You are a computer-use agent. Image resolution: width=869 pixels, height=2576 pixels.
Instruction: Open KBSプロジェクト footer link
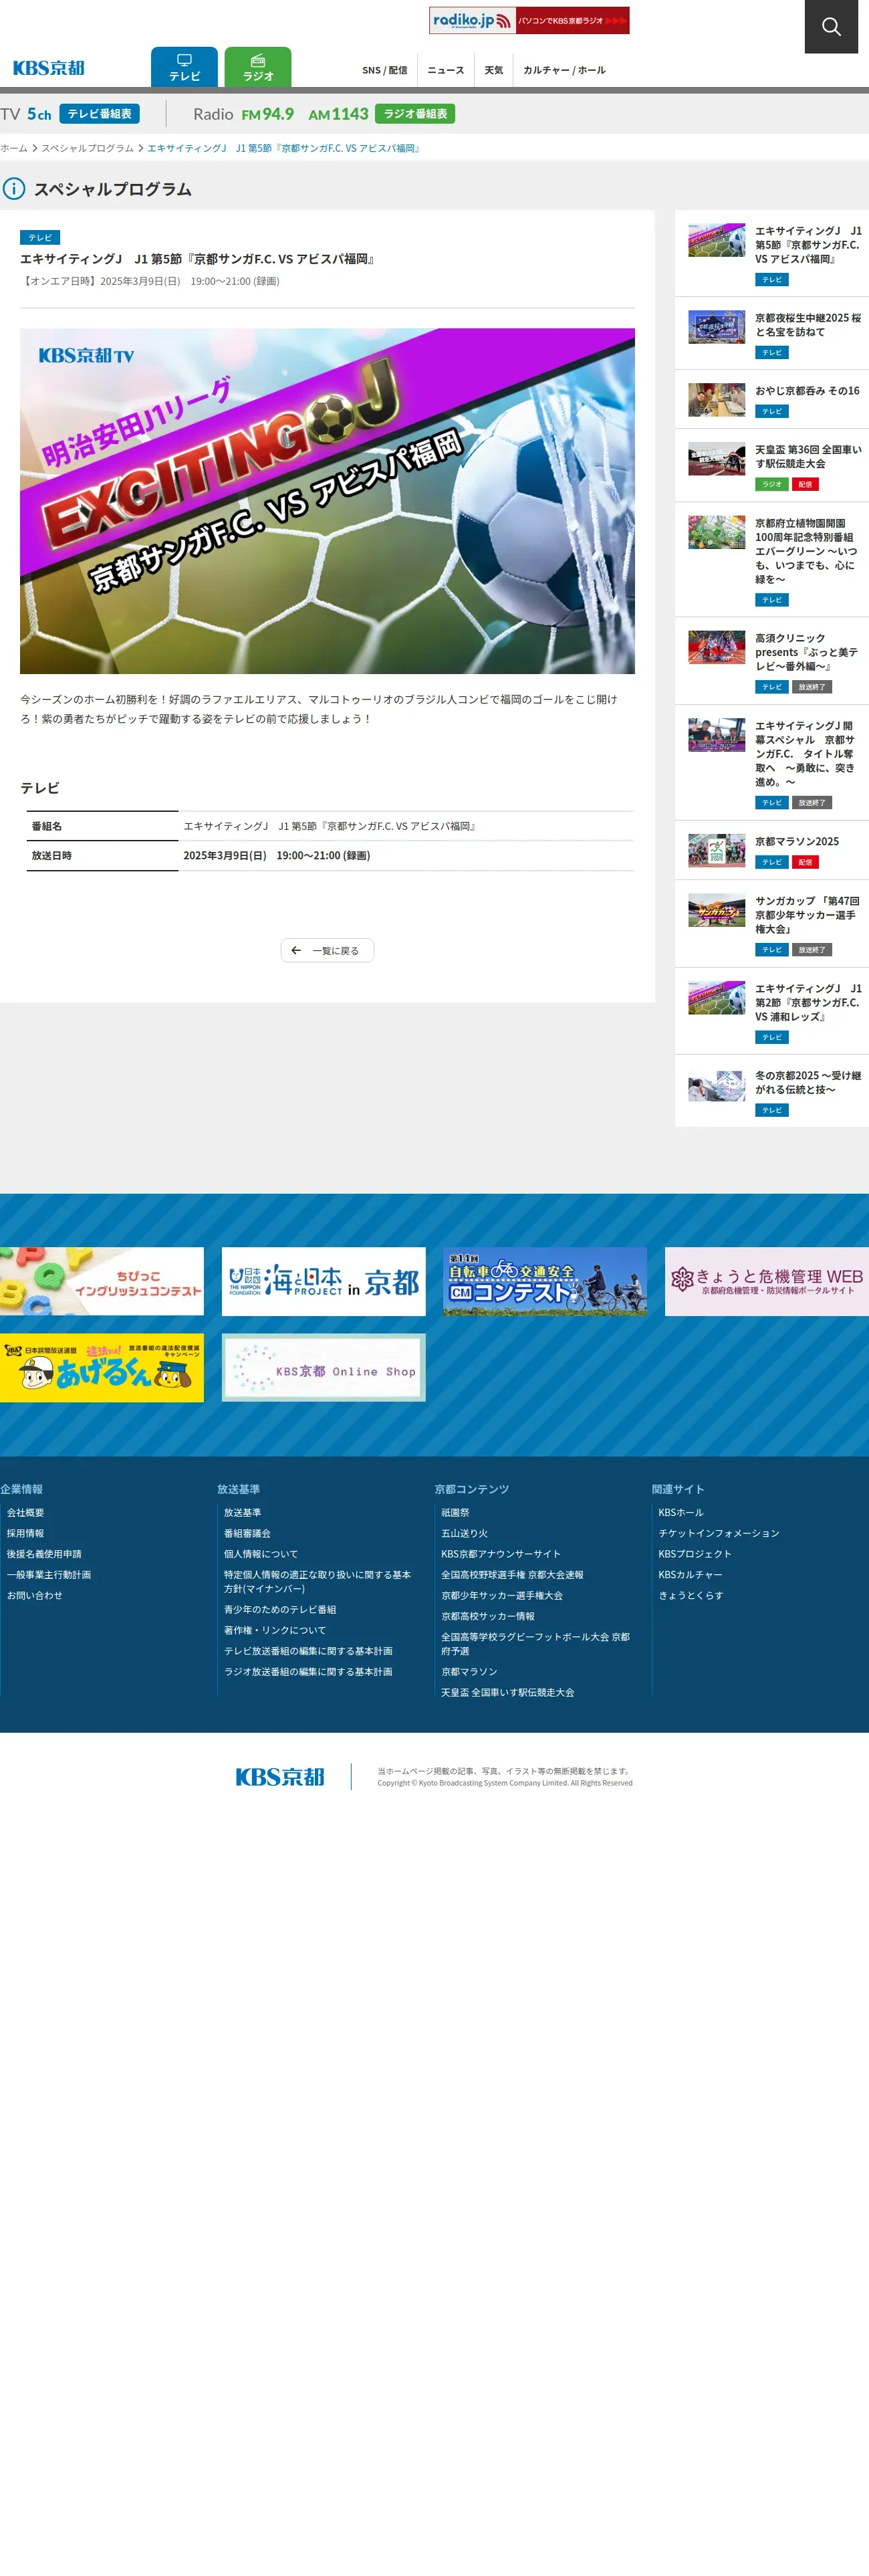(695, 1554)
